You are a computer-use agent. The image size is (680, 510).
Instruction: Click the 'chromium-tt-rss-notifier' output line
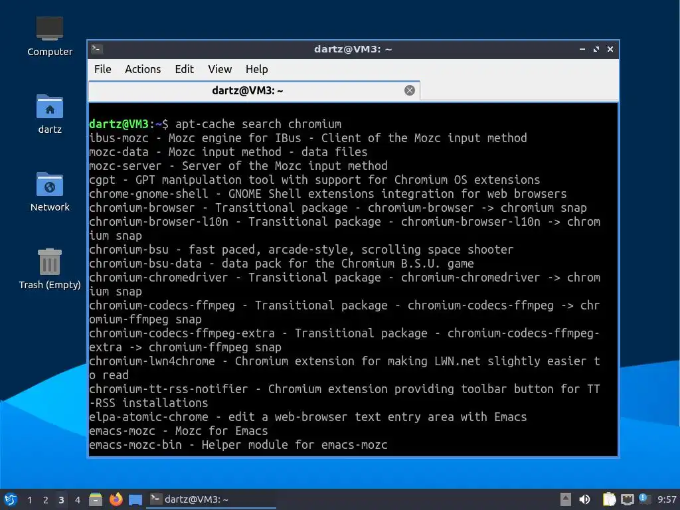(345, 396)
